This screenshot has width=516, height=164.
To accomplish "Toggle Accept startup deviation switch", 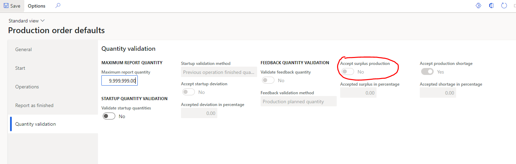I will pyautogui.click(x=189, y=92).
